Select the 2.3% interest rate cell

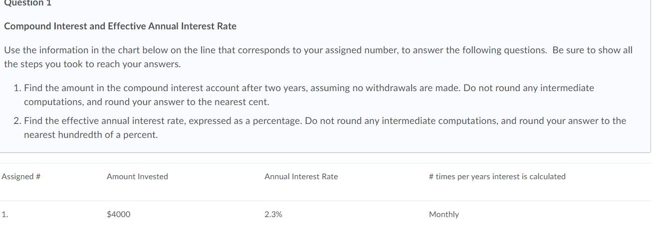point(273,215)
